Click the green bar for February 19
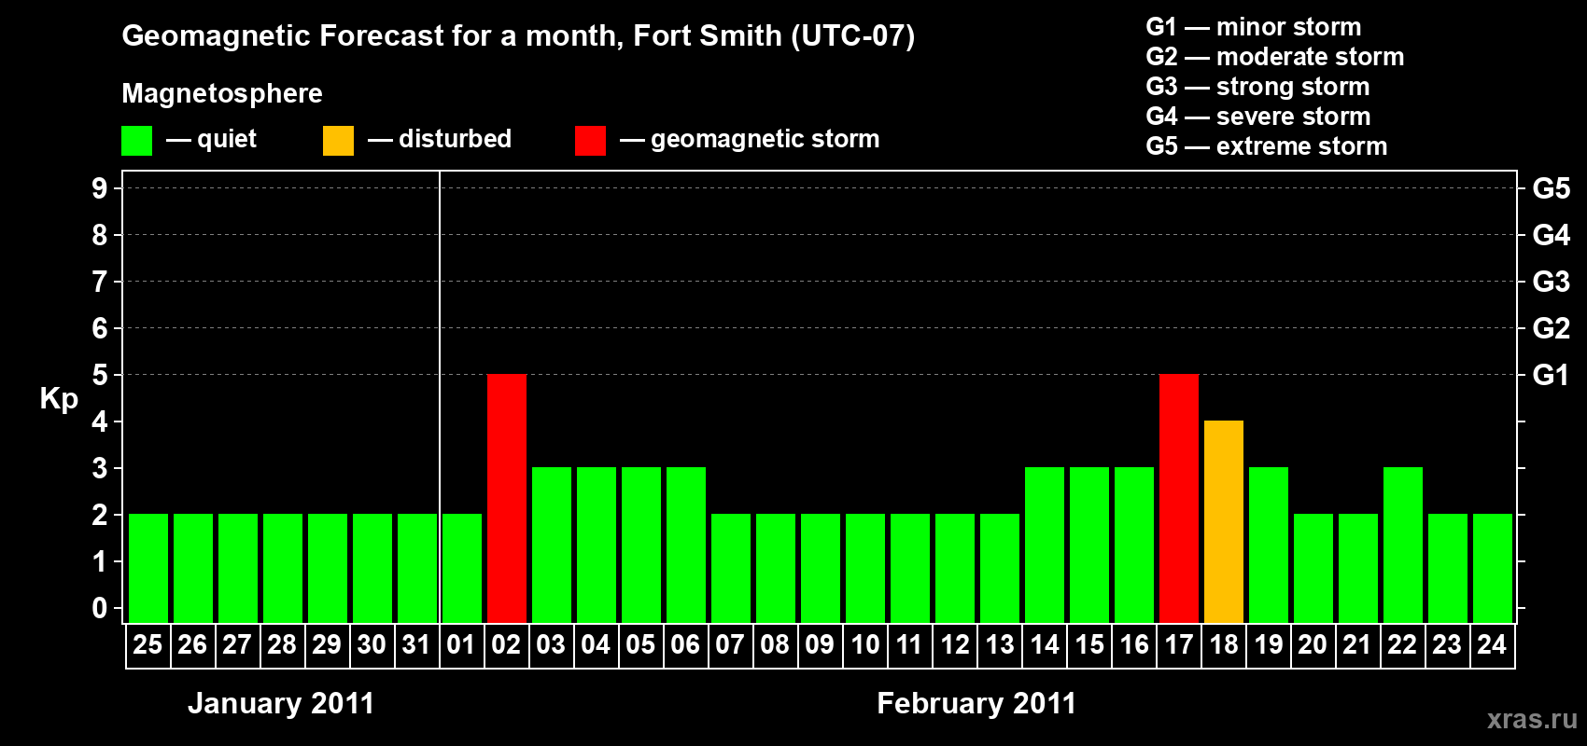This screenshot has width=1587, height=746. pos(1269,546)
